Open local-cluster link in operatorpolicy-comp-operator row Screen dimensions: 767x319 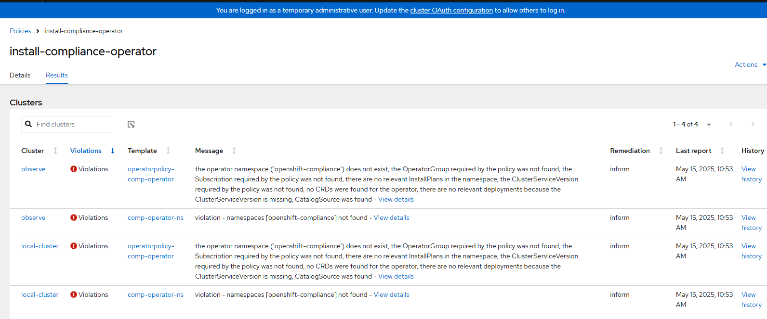coord(40,246)
